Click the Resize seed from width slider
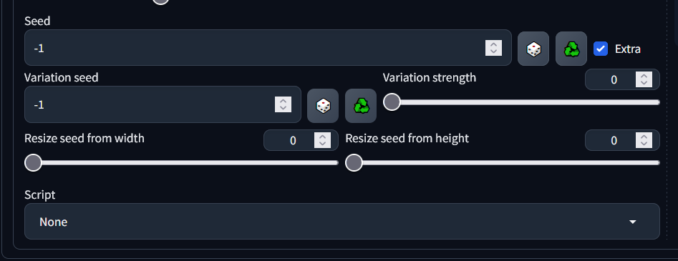This screenshot has width=678, height=261. [182, 163]
